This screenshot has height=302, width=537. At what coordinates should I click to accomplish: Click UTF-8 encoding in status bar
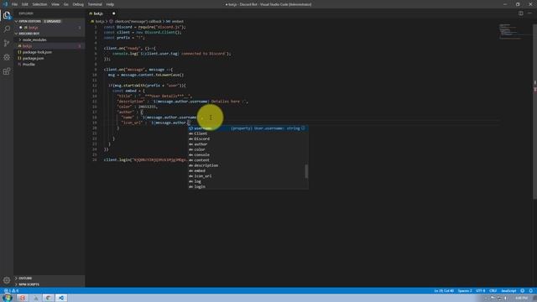481,291
